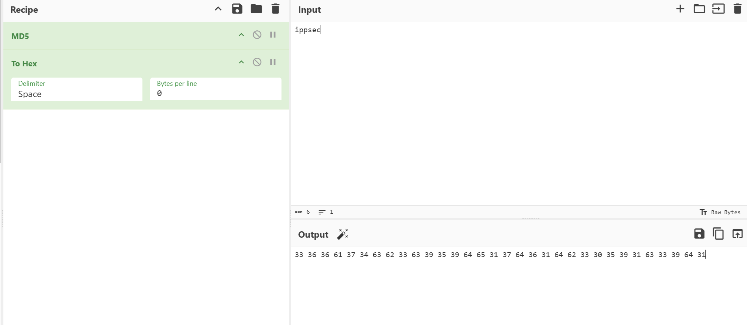The width and height of the screenshot is (747, 325).
Task: Open folder as input
Action: click(x=699, y=9)
